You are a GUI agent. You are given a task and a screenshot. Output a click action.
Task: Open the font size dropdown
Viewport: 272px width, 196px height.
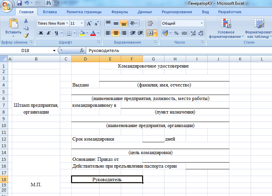(82, 23)
